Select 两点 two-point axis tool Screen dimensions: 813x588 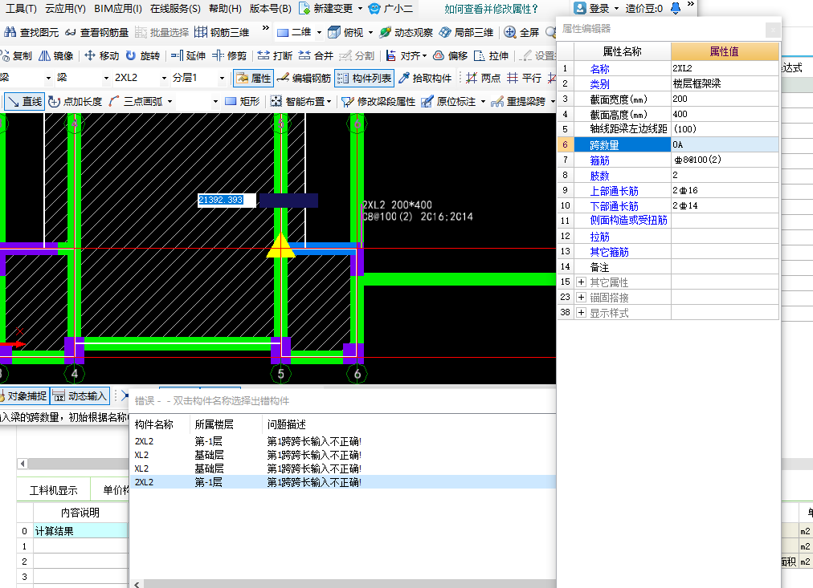tap(484, 78)
